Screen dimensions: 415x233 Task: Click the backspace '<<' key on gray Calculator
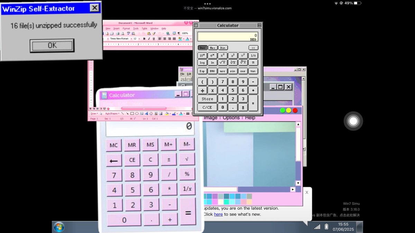click(253, 48)
